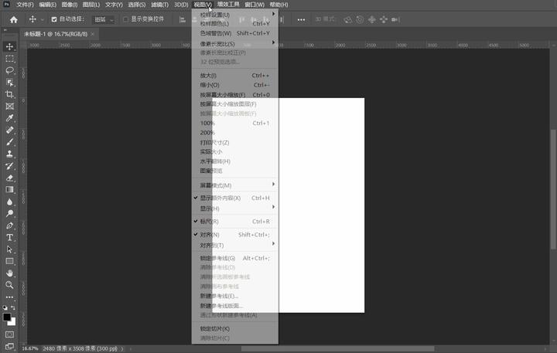
Task: Open the 窗口(W) menu
Action: [x=255, y=5]
